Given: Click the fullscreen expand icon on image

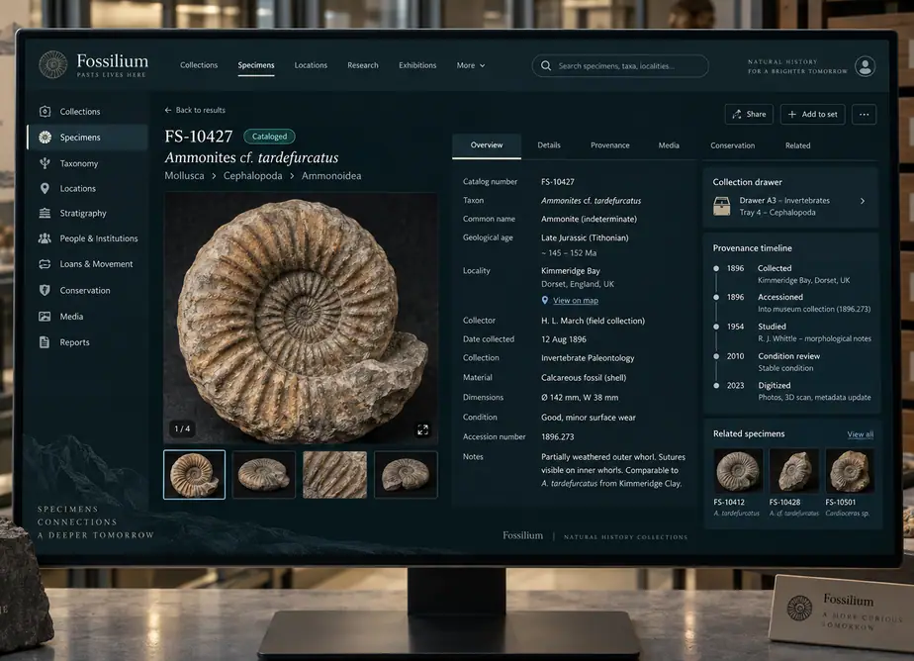Looking at the screenshot, I should click(422, 429).
